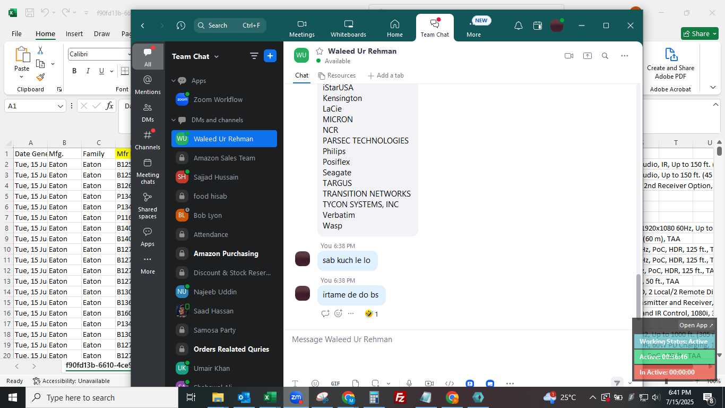Collapse Apps section in chat list

[174, 81]
